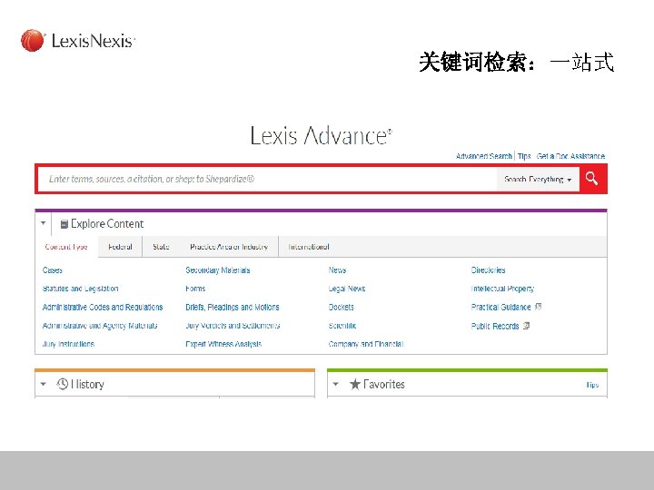Click the Favorites panel heading text

coord(384,384)
